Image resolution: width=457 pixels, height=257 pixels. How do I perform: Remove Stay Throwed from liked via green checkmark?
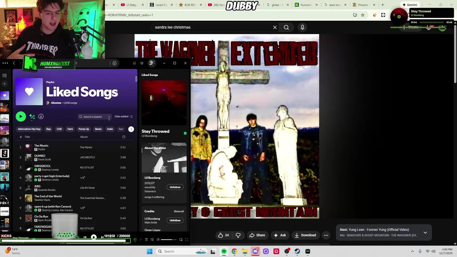coord(185,133)
